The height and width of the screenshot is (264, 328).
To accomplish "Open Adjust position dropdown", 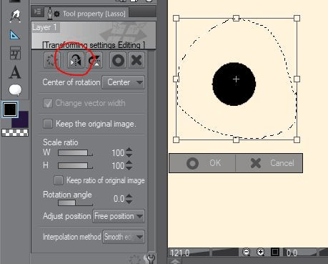I will (119, 216).
